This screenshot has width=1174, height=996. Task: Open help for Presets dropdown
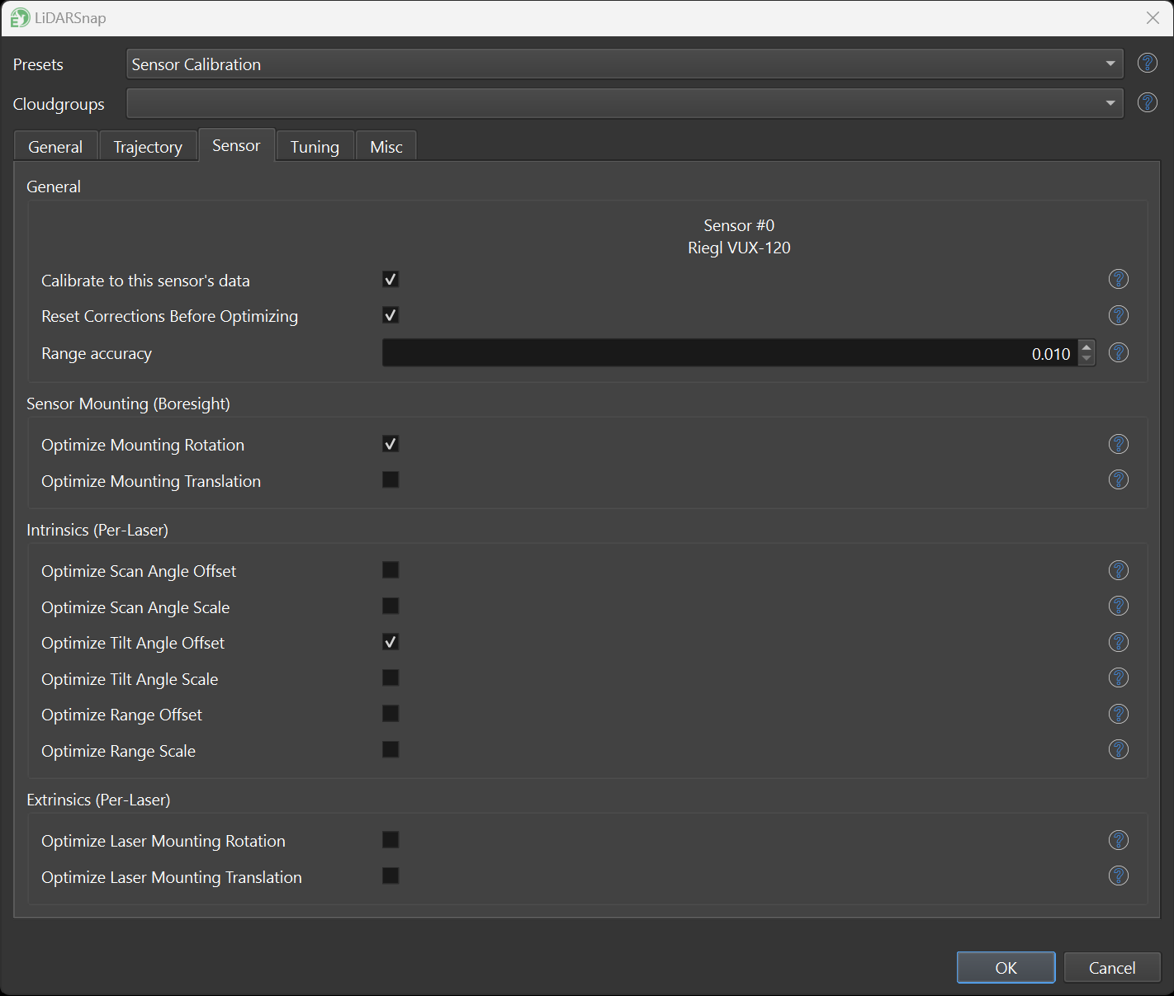point(1147,63)
